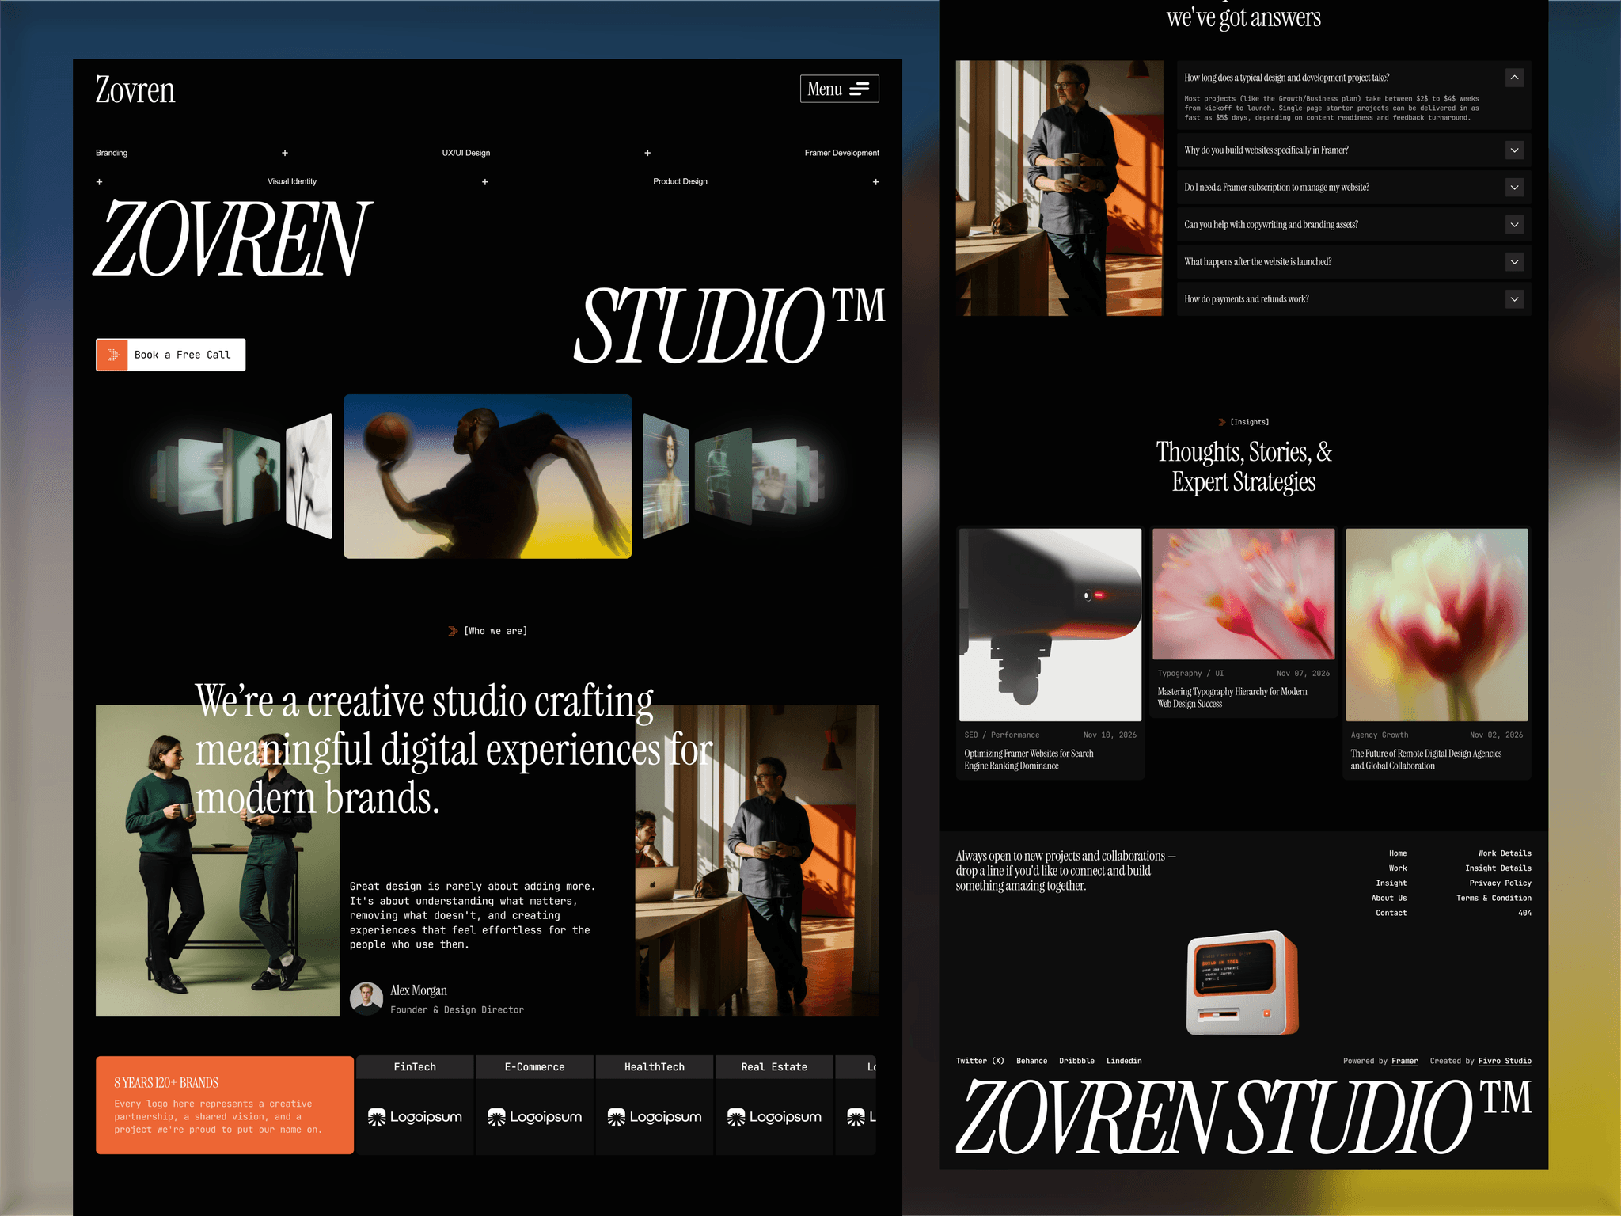Select the portrait woman carousel thumbnail
This screenshot has width=1621, height=1216.
coord(666,476)
